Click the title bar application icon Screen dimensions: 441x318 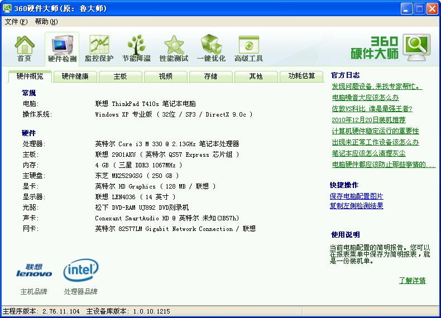[x=7, y=8]
